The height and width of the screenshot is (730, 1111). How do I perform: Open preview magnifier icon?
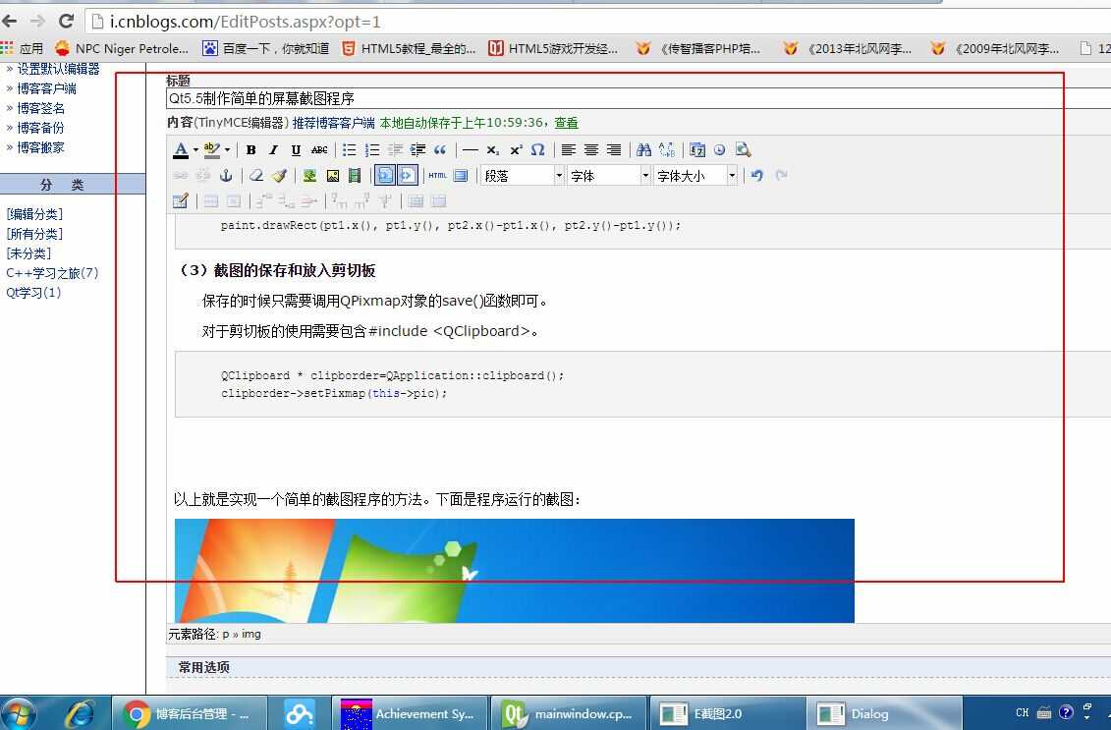[x=743, y=149]
